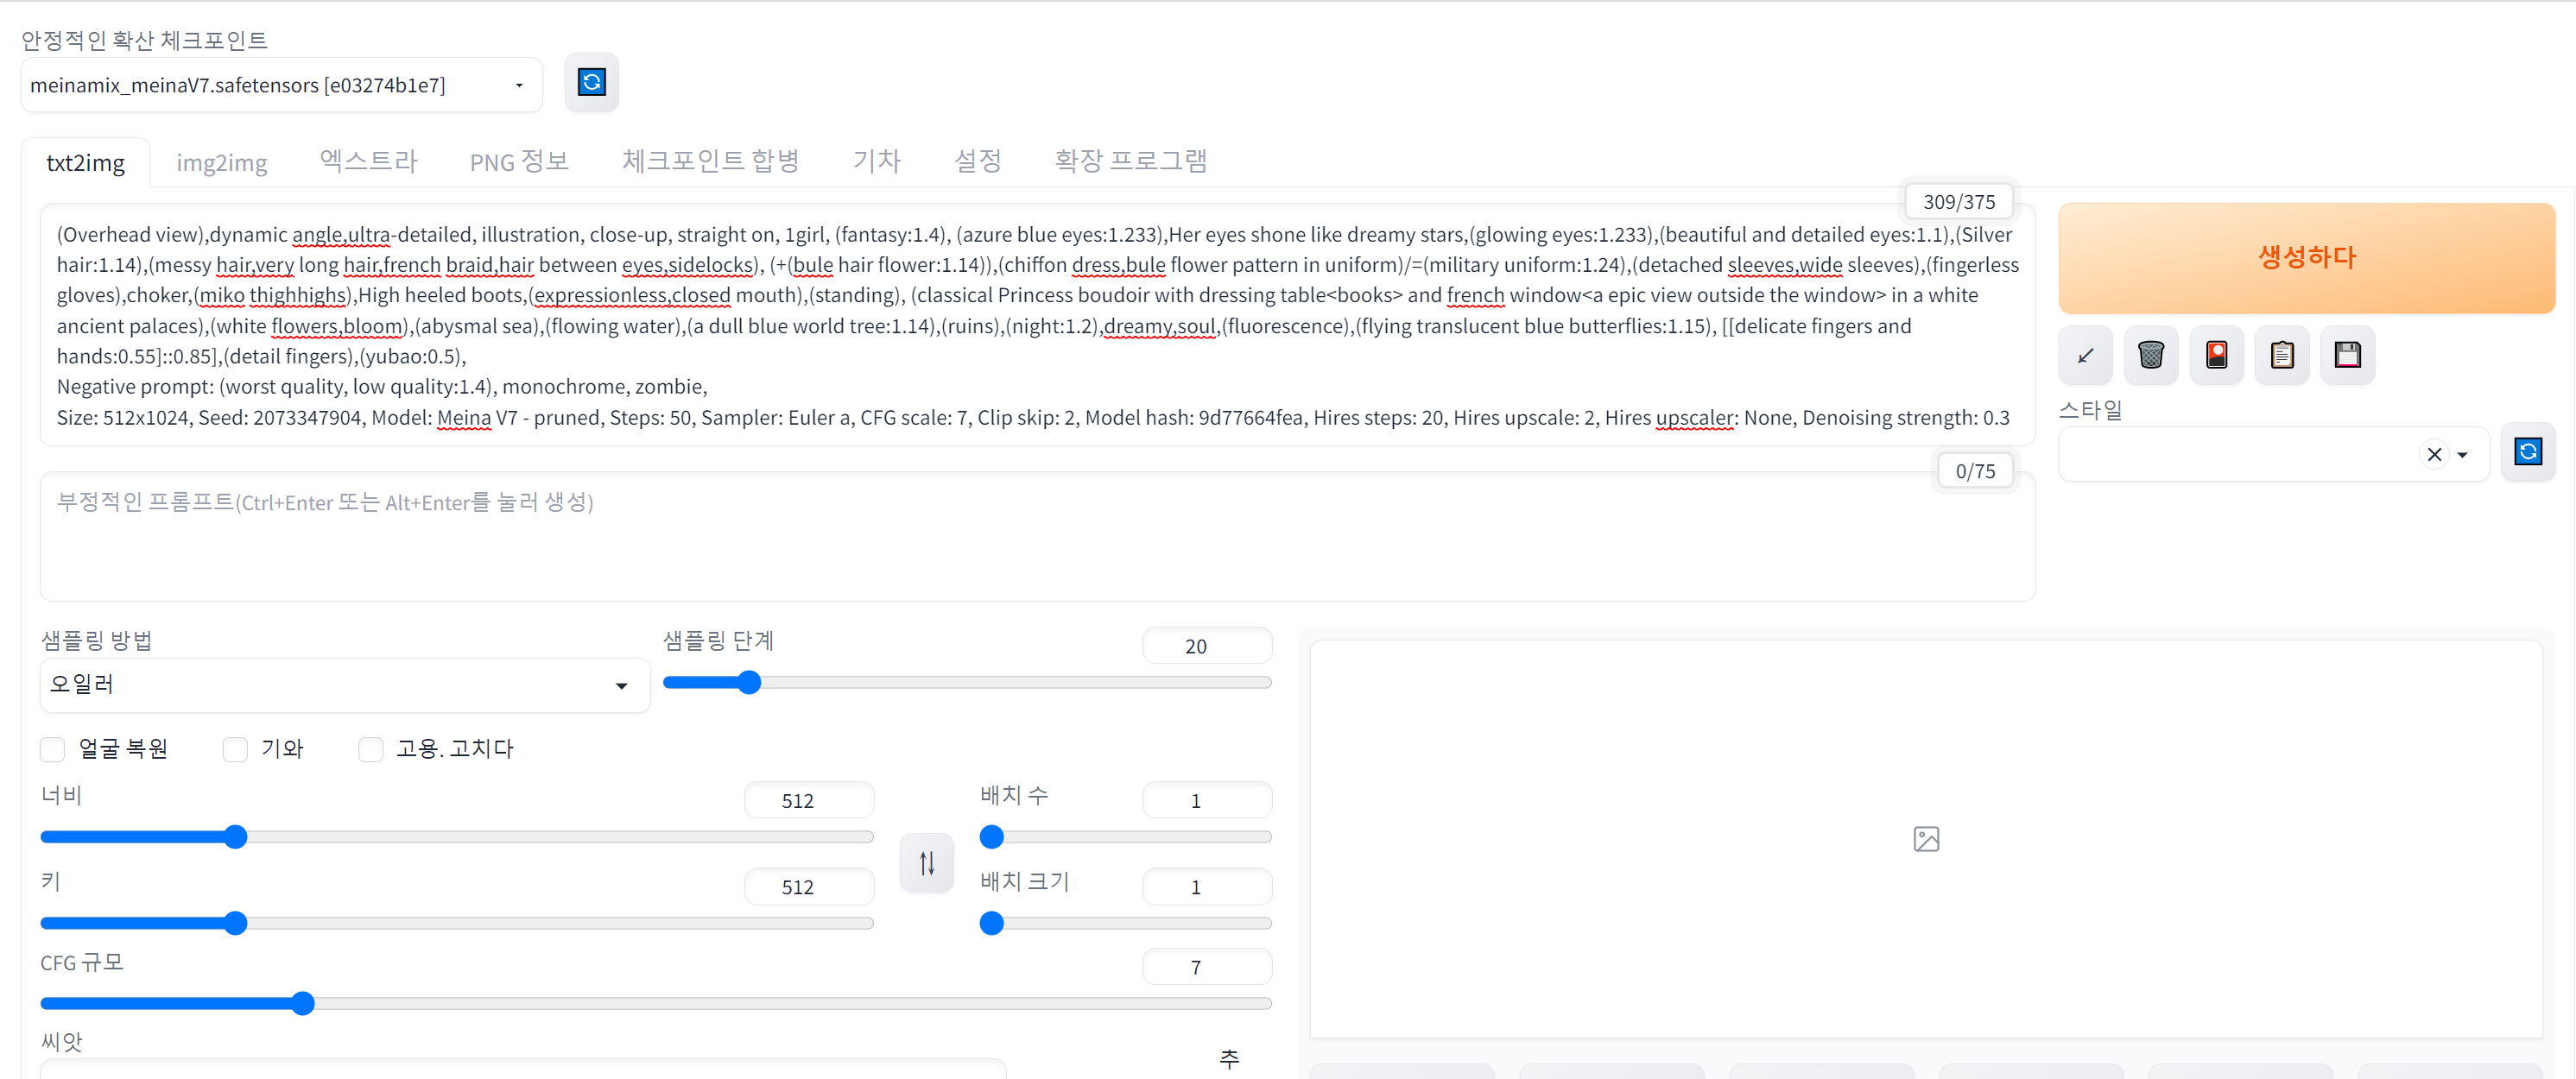Toggle the 기와 checkbox
The image size is (2576, 1079).
point(235,749)
